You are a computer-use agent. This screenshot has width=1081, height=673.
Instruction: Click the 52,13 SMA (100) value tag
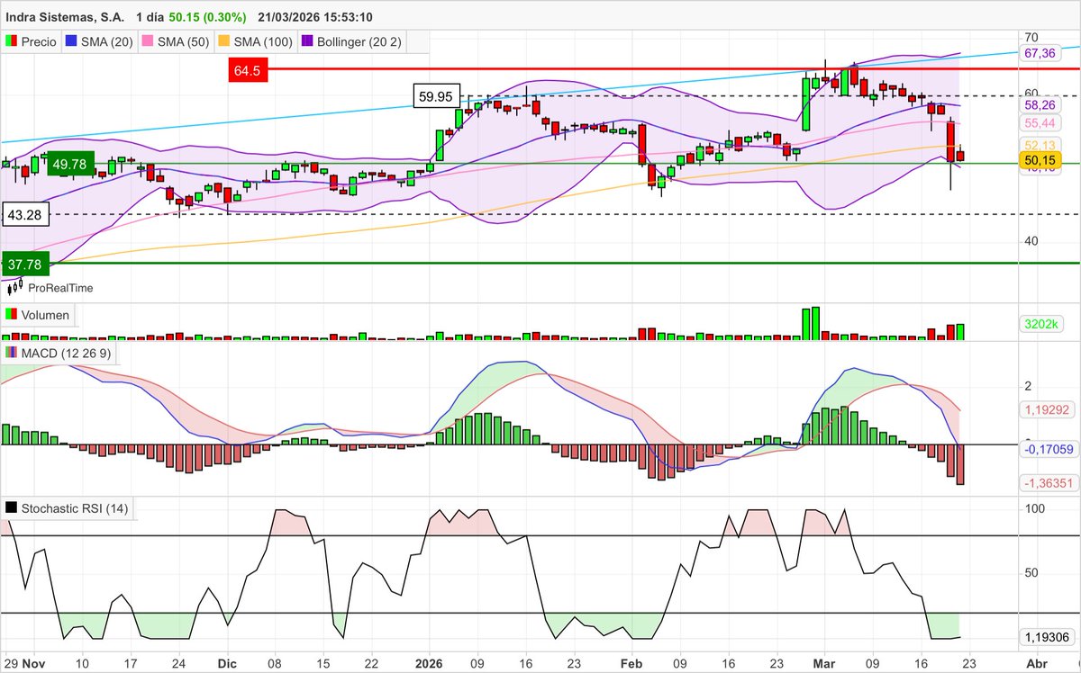tap(1040, 144)
